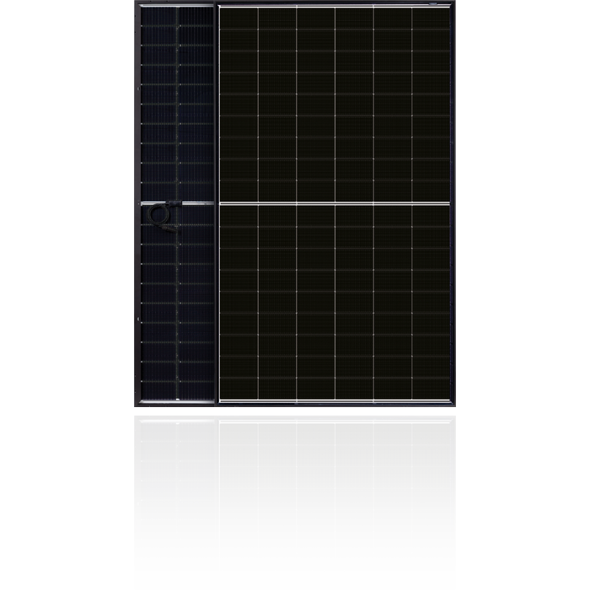This screenshot has width=590, height=590.
Task: Click the solar panel rear view
Action: click(175, 203)
